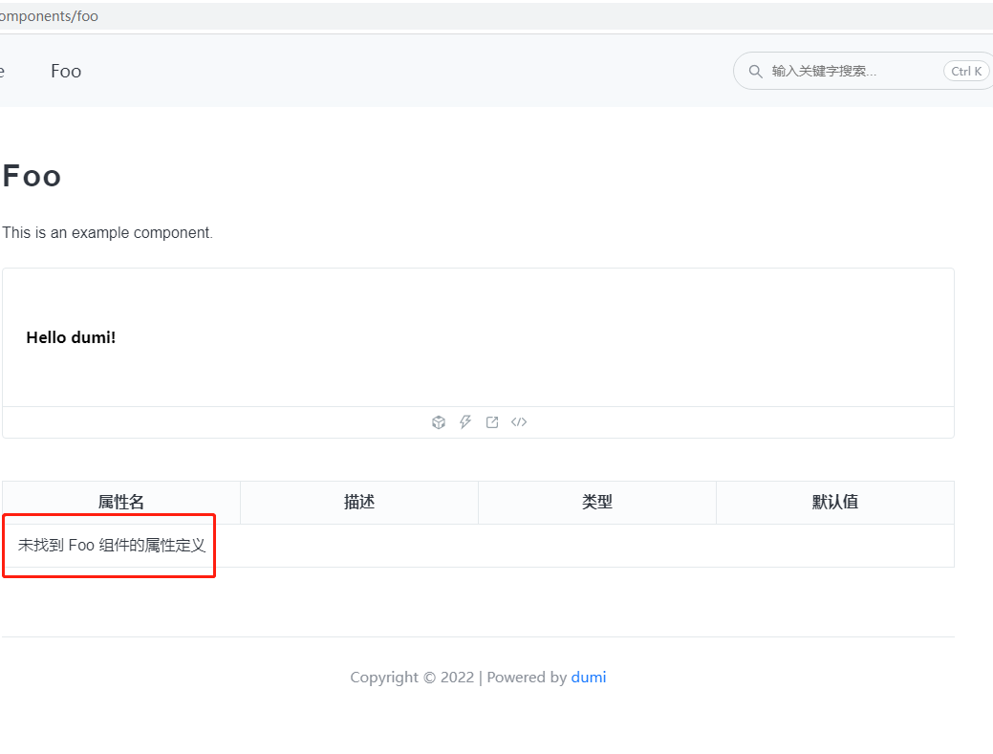Switch to the components/foo browser tab
Image resolution: width=993 pixels, height=754 pixels.
pyautogui.click(x=48, y=15)
